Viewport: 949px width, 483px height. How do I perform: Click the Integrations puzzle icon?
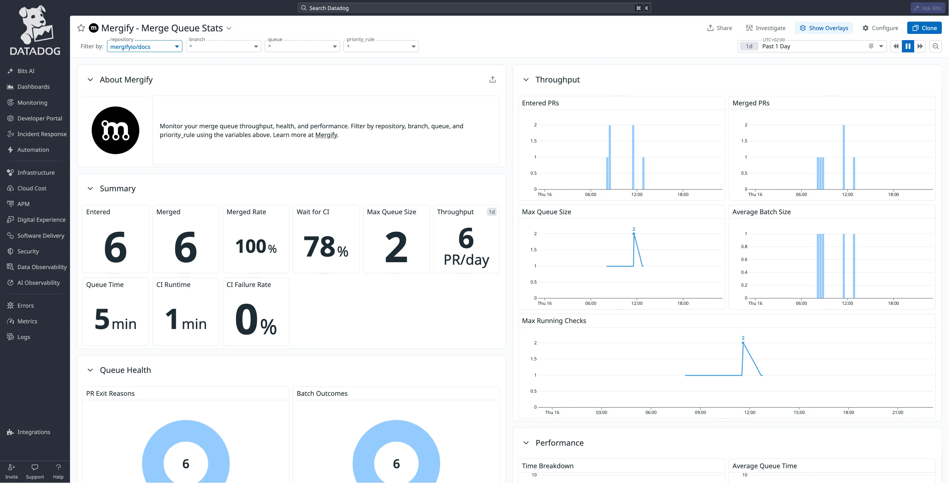point(10,432)
